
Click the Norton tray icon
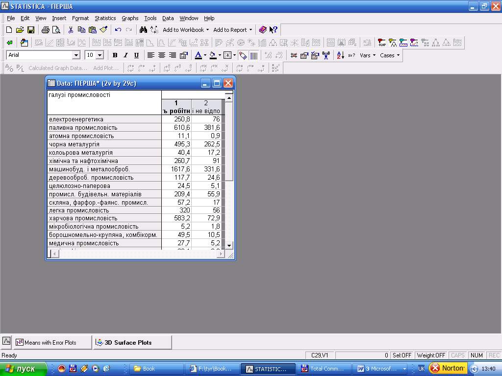point(447,368)
